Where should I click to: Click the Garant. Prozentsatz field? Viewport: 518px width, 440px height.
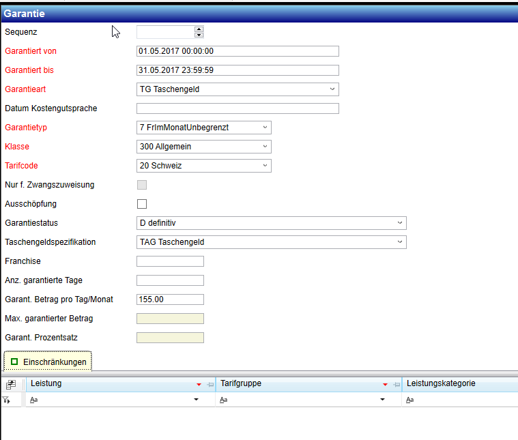click(x=170, y=338)
